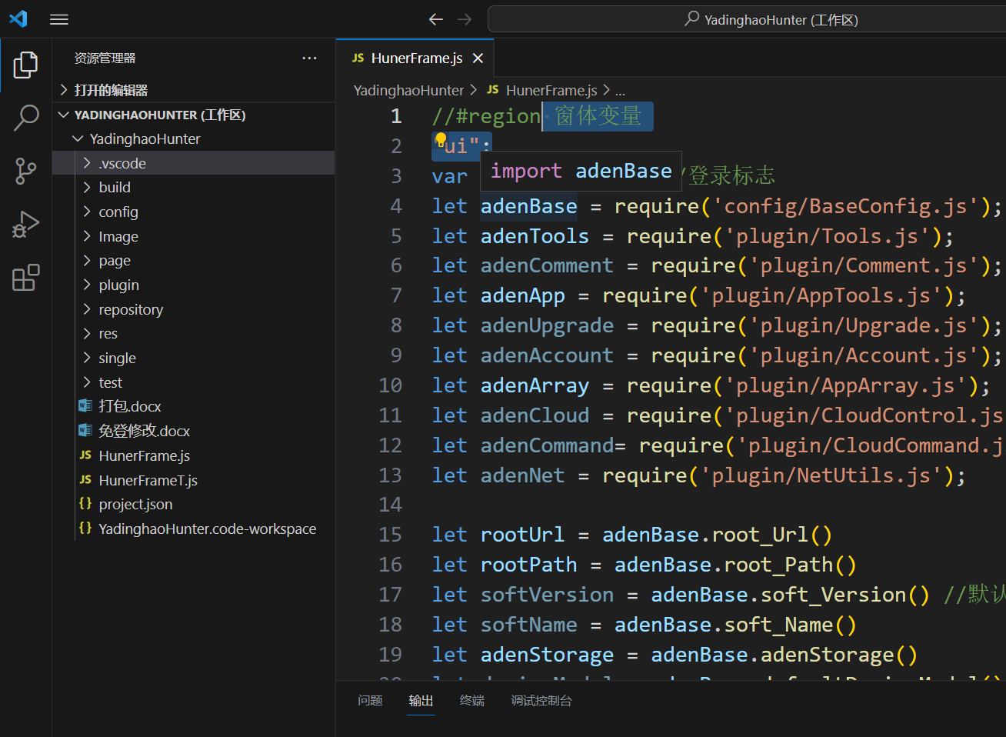The image size is (1006, 737).
Task: Switch to the 调试控制台 panel tab
Action: [x=541, y=700]
